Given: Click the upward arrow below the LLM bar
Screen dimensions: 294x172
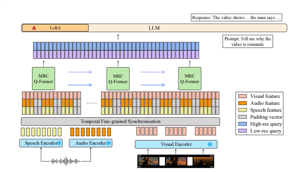Looking at the screenshot, I should pyautogui.click(x=118, y=37).
